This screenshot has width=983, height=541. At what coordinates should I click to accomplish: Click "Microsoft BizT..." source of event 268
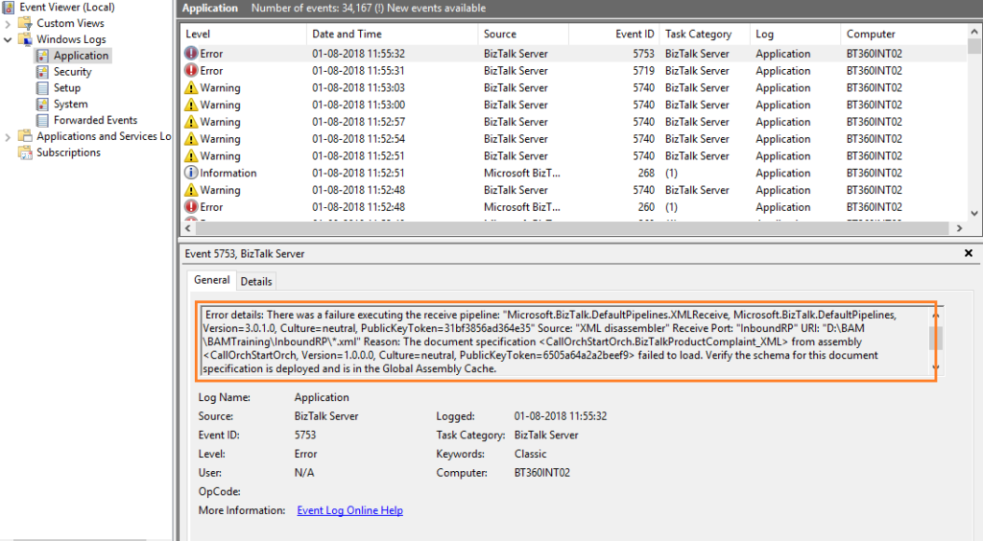pos(521,173)
